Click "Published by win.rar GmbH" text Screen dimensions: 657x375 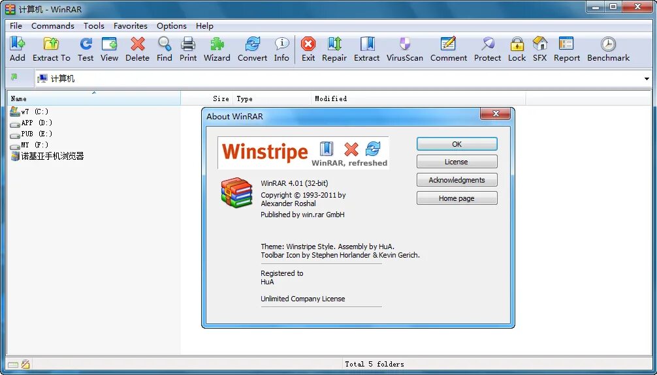(302, 215)
